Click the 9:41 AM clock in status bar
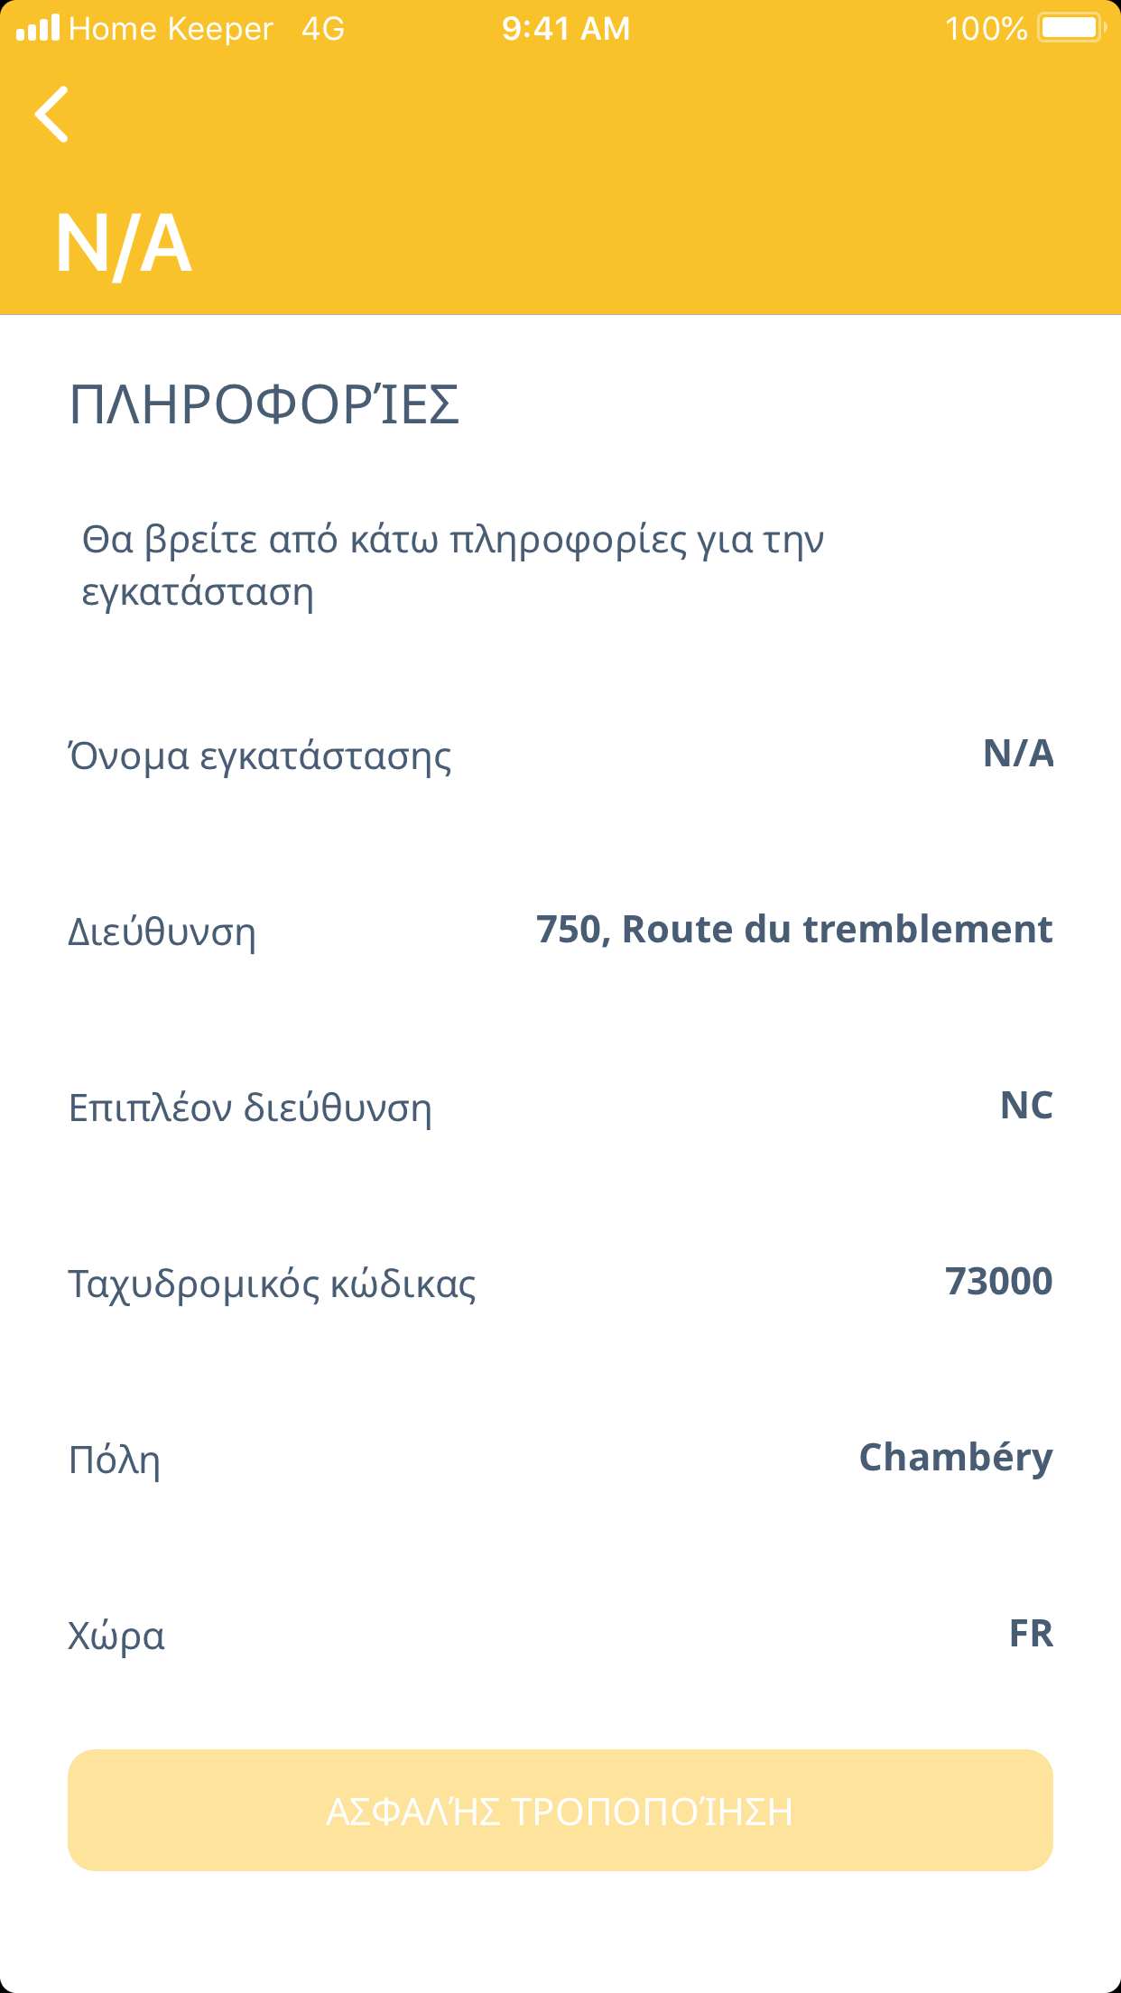Viewport: 1121px width, 1993px height. click(566, 29)
